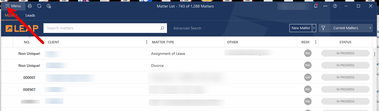Refresh the matter list
Image resolution: width=379 pixels, height=111 pixels.
[39, 6]
